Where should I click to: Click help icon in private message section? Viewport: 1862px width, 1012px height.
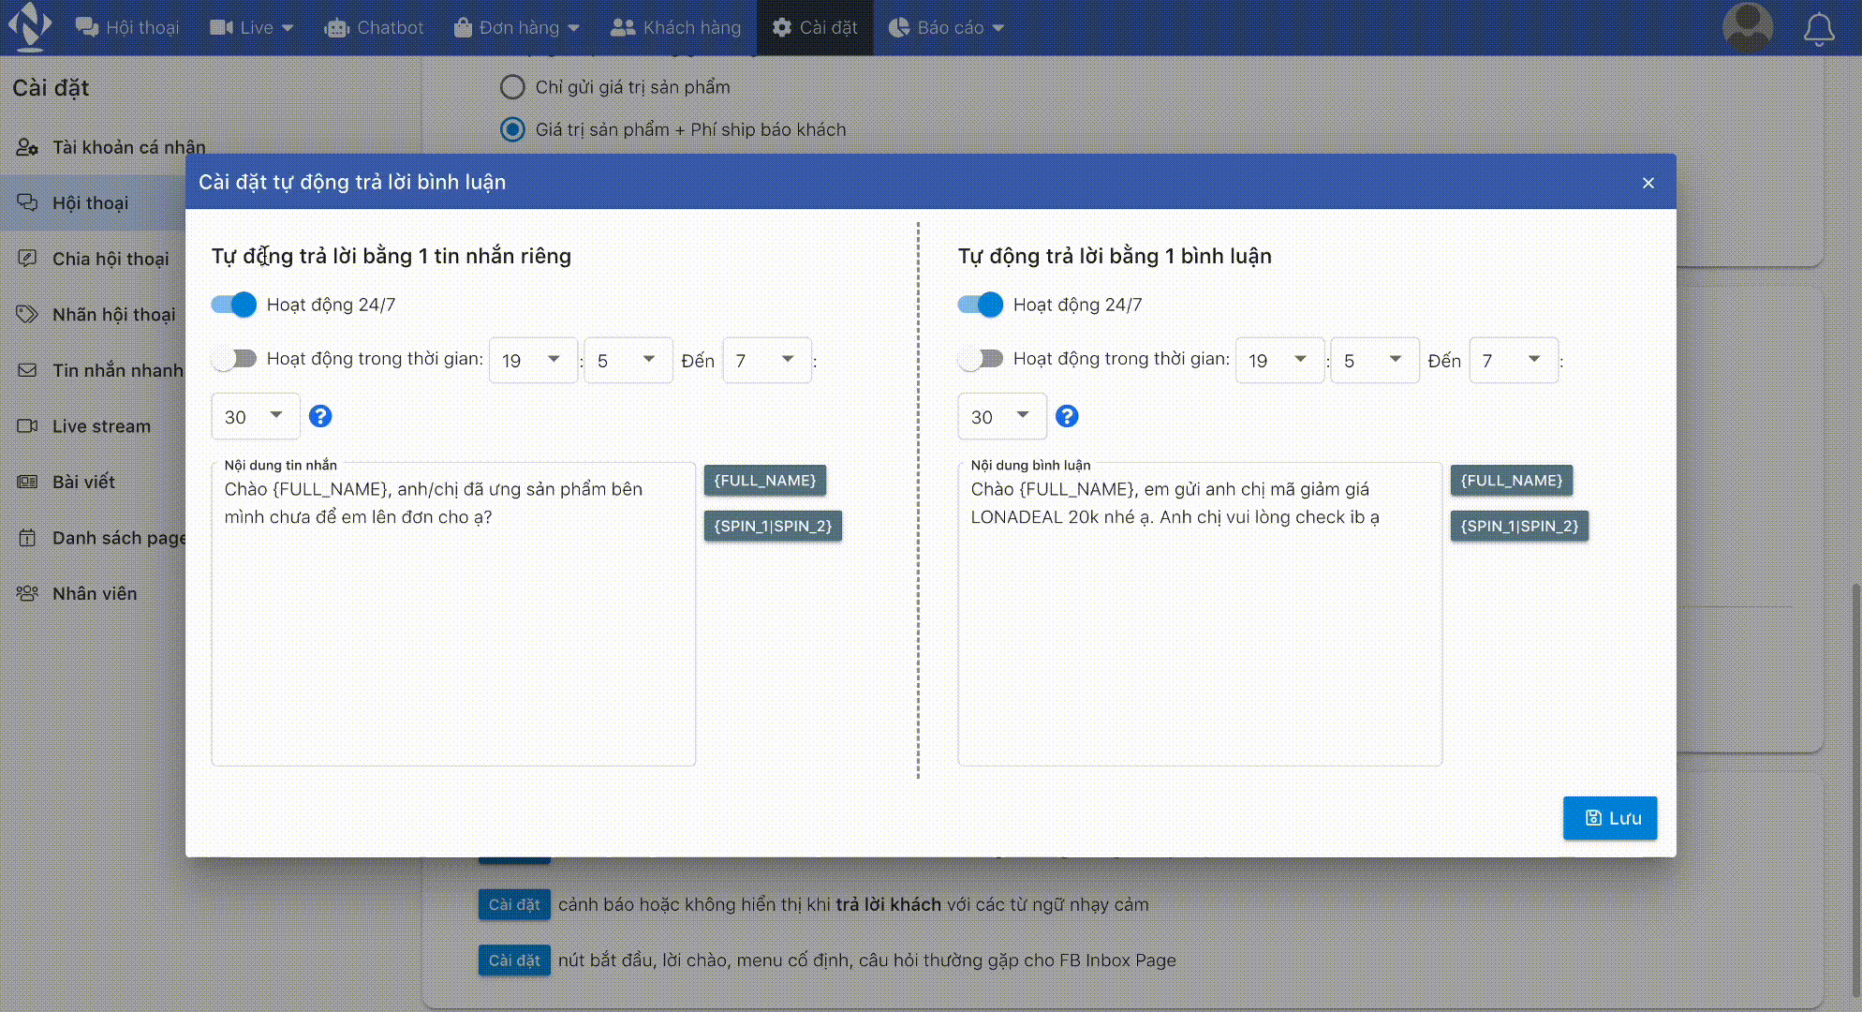tap(320, 416)
